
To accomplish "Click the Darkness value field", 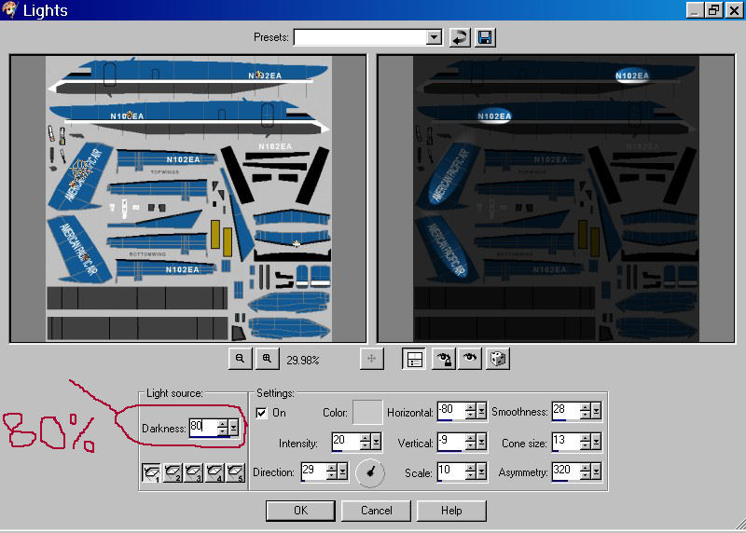I will point(203,427).
